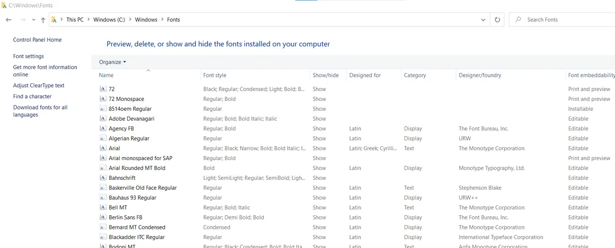This screenshot has height=248, width=615.
Task: Click Download fonts for all languages
Action: pos(41,111)
